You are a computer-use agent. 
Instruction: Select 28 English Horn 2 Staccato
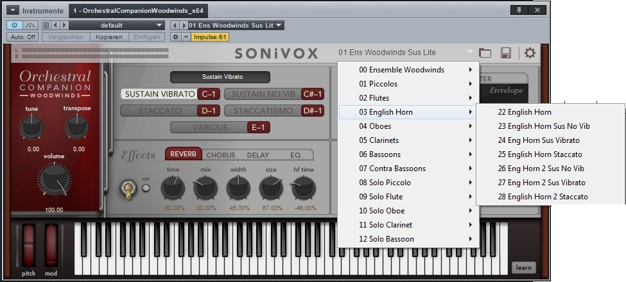(x=550, y=197)
